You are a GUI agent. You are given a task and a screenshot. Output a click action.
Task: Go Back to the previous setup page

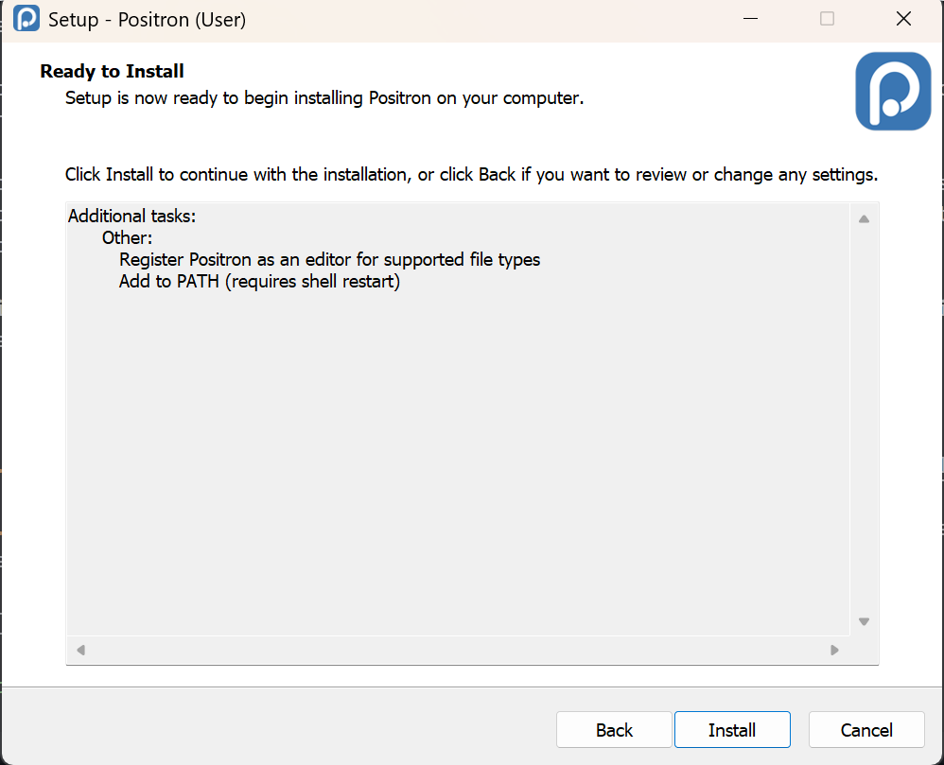[x=614, y=730]
